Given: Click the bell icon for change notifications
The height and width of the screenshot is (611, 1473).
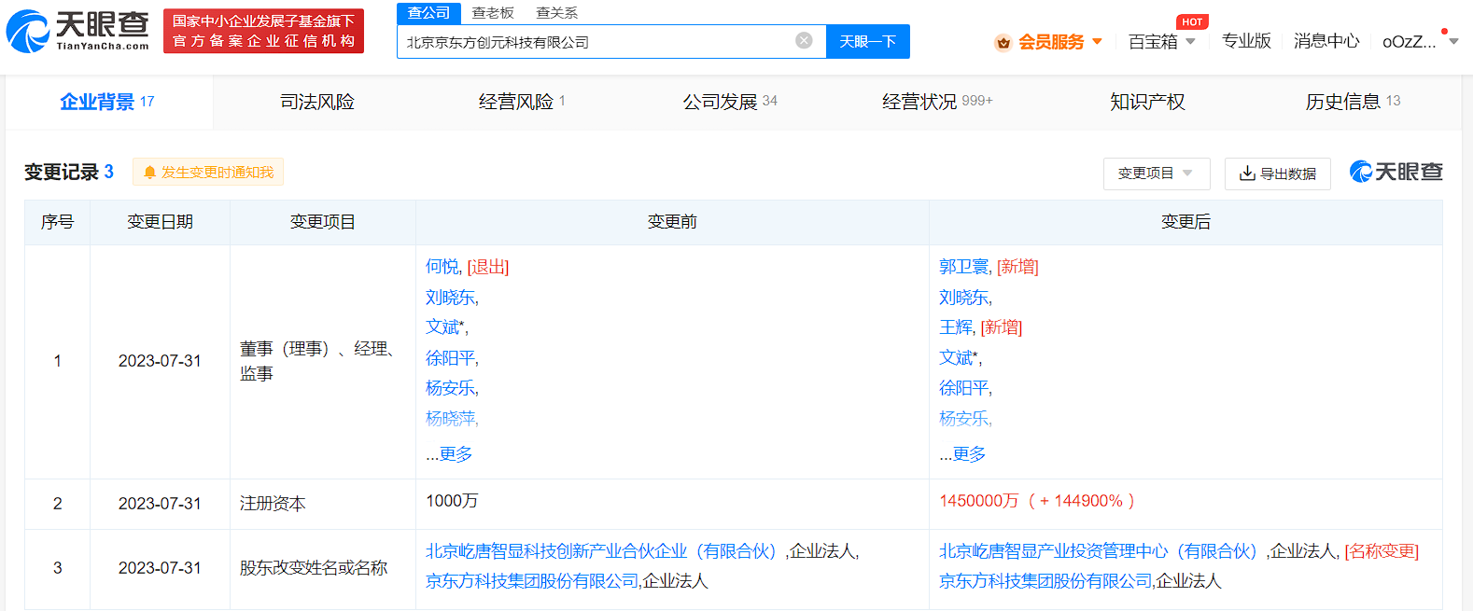Looking at the screenshot, I should tap(149, 173).
